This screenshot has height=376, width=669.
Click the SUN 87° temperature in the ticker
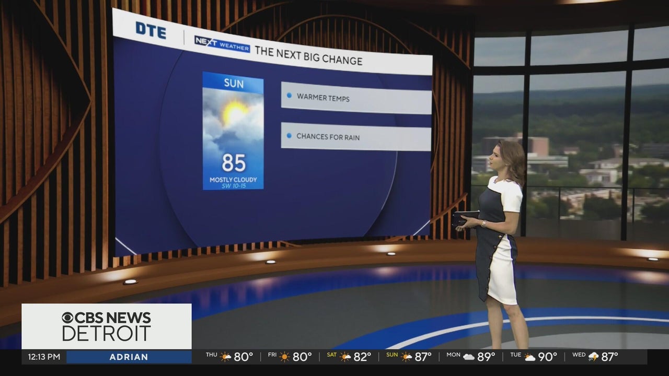[423, 357]
